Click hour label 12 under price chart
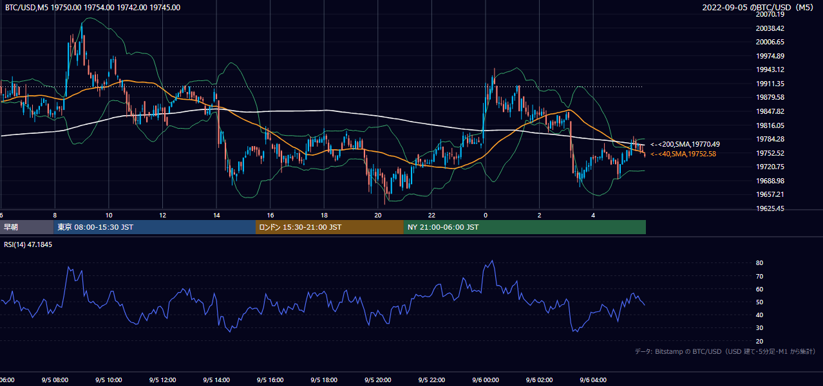823x386 pixels. [162, 215]
